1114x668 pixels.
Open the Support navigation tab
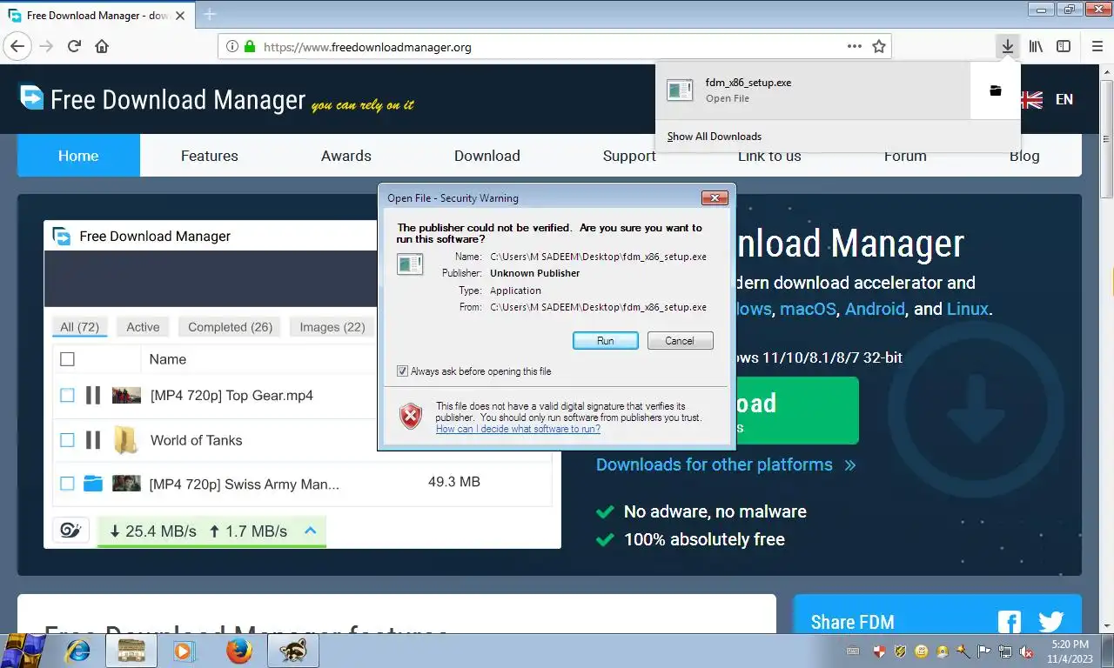point(629,156)
